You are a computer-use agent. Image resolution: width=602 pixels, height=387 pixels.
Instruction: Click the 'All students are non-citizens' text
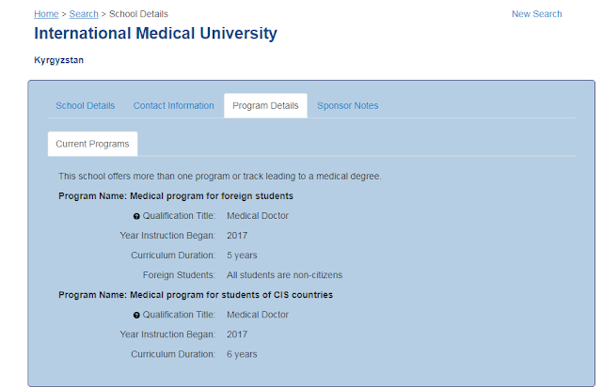pos(285,275)
